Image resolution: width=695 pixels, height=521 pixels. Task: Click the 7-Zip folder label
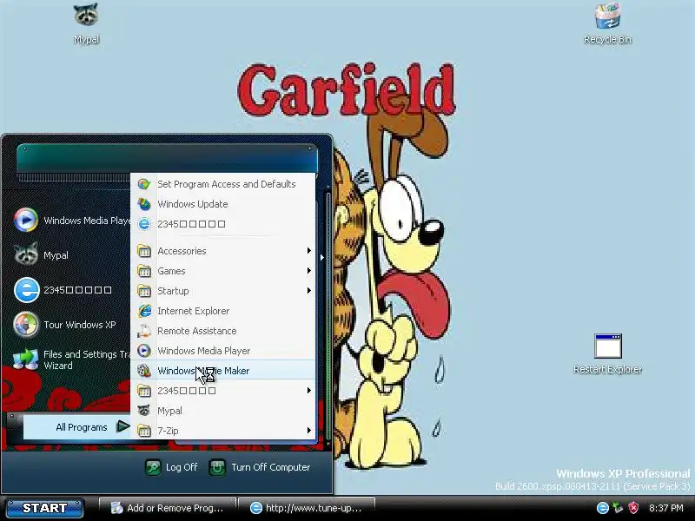(168, 431)
